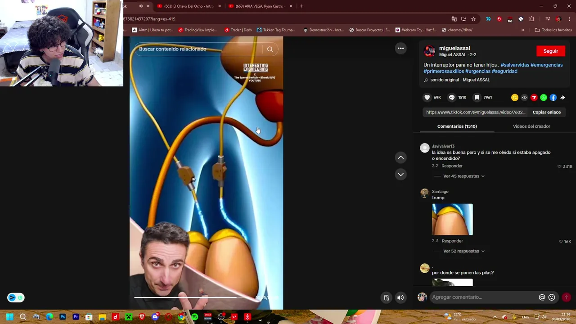Reply to Javivalver13's comment
Screen dimensions: 576x324
tap(452, 166)
